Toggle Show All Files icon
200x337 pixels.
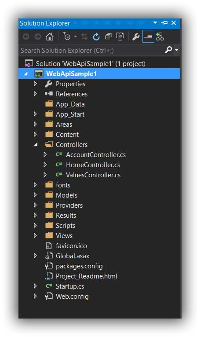(x=120, y=37)
